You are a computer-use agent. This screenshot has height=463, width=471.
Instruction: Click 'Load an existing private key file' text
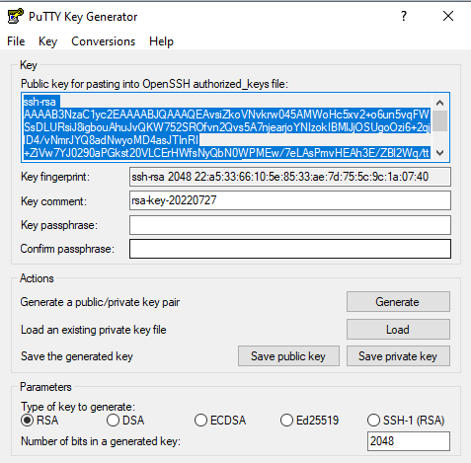[x=94, y=330]
